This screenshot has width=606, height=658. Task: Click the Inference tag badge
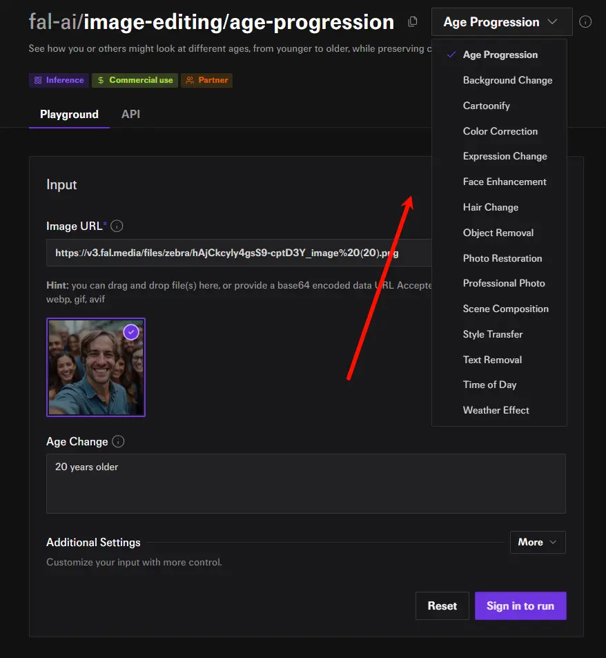[x=59, y=80]
